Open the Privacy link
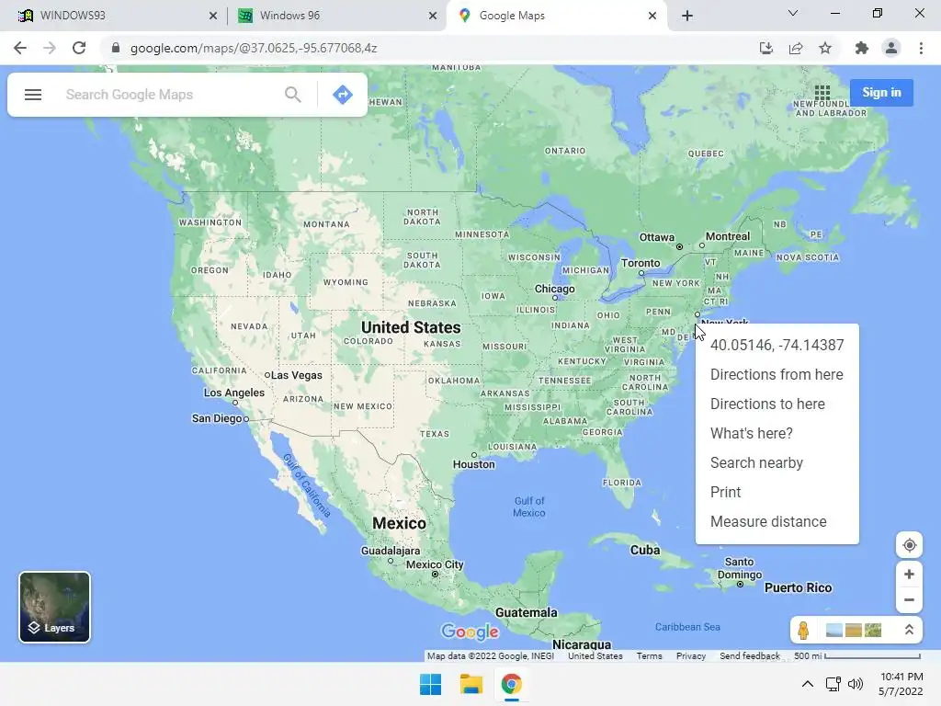 [691, 656]
